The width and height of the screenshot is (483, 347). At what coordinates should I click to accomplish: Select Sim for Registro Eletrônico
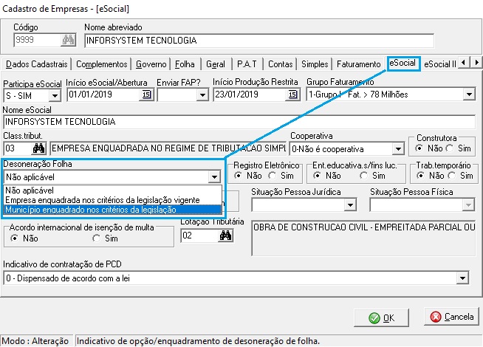[273, 176]
